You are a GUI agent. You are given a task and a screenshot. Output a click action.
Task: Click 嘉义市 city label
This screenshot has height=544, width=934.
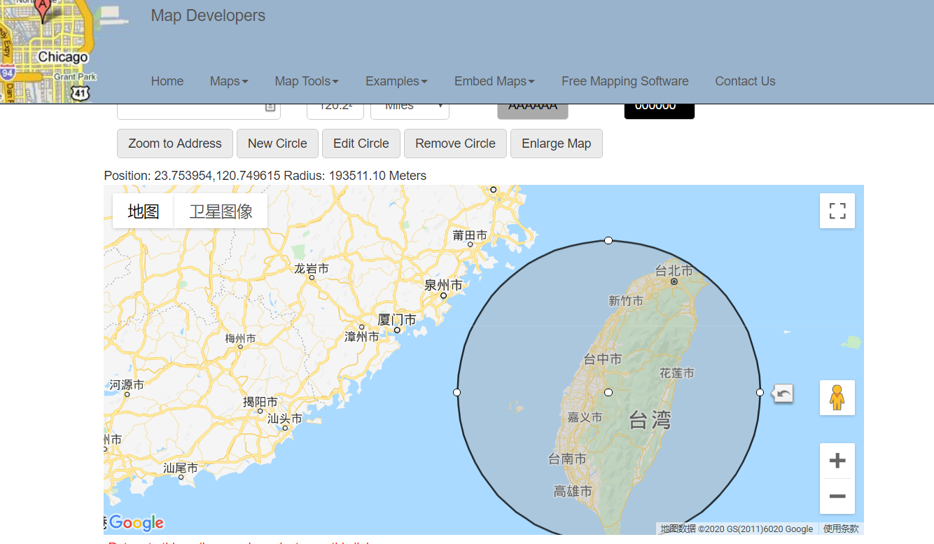tap(585, 417)
